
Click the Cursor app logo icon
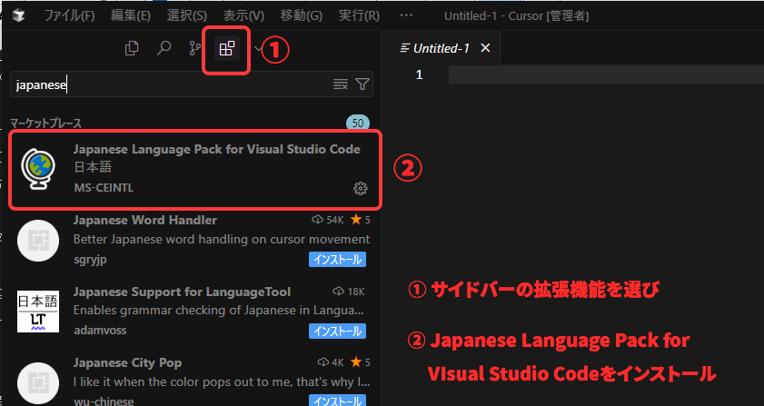19,15
